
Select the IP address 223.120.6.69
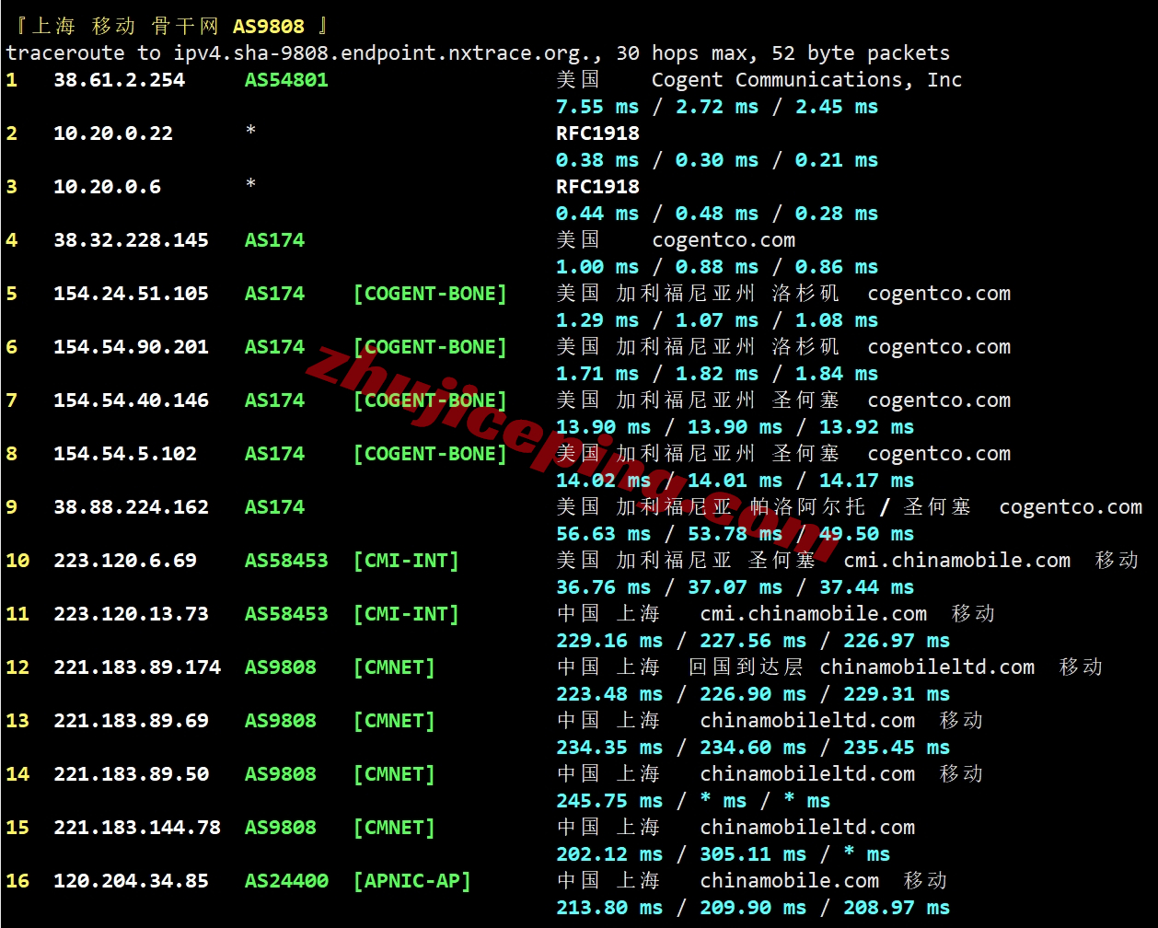click(125, 561)
